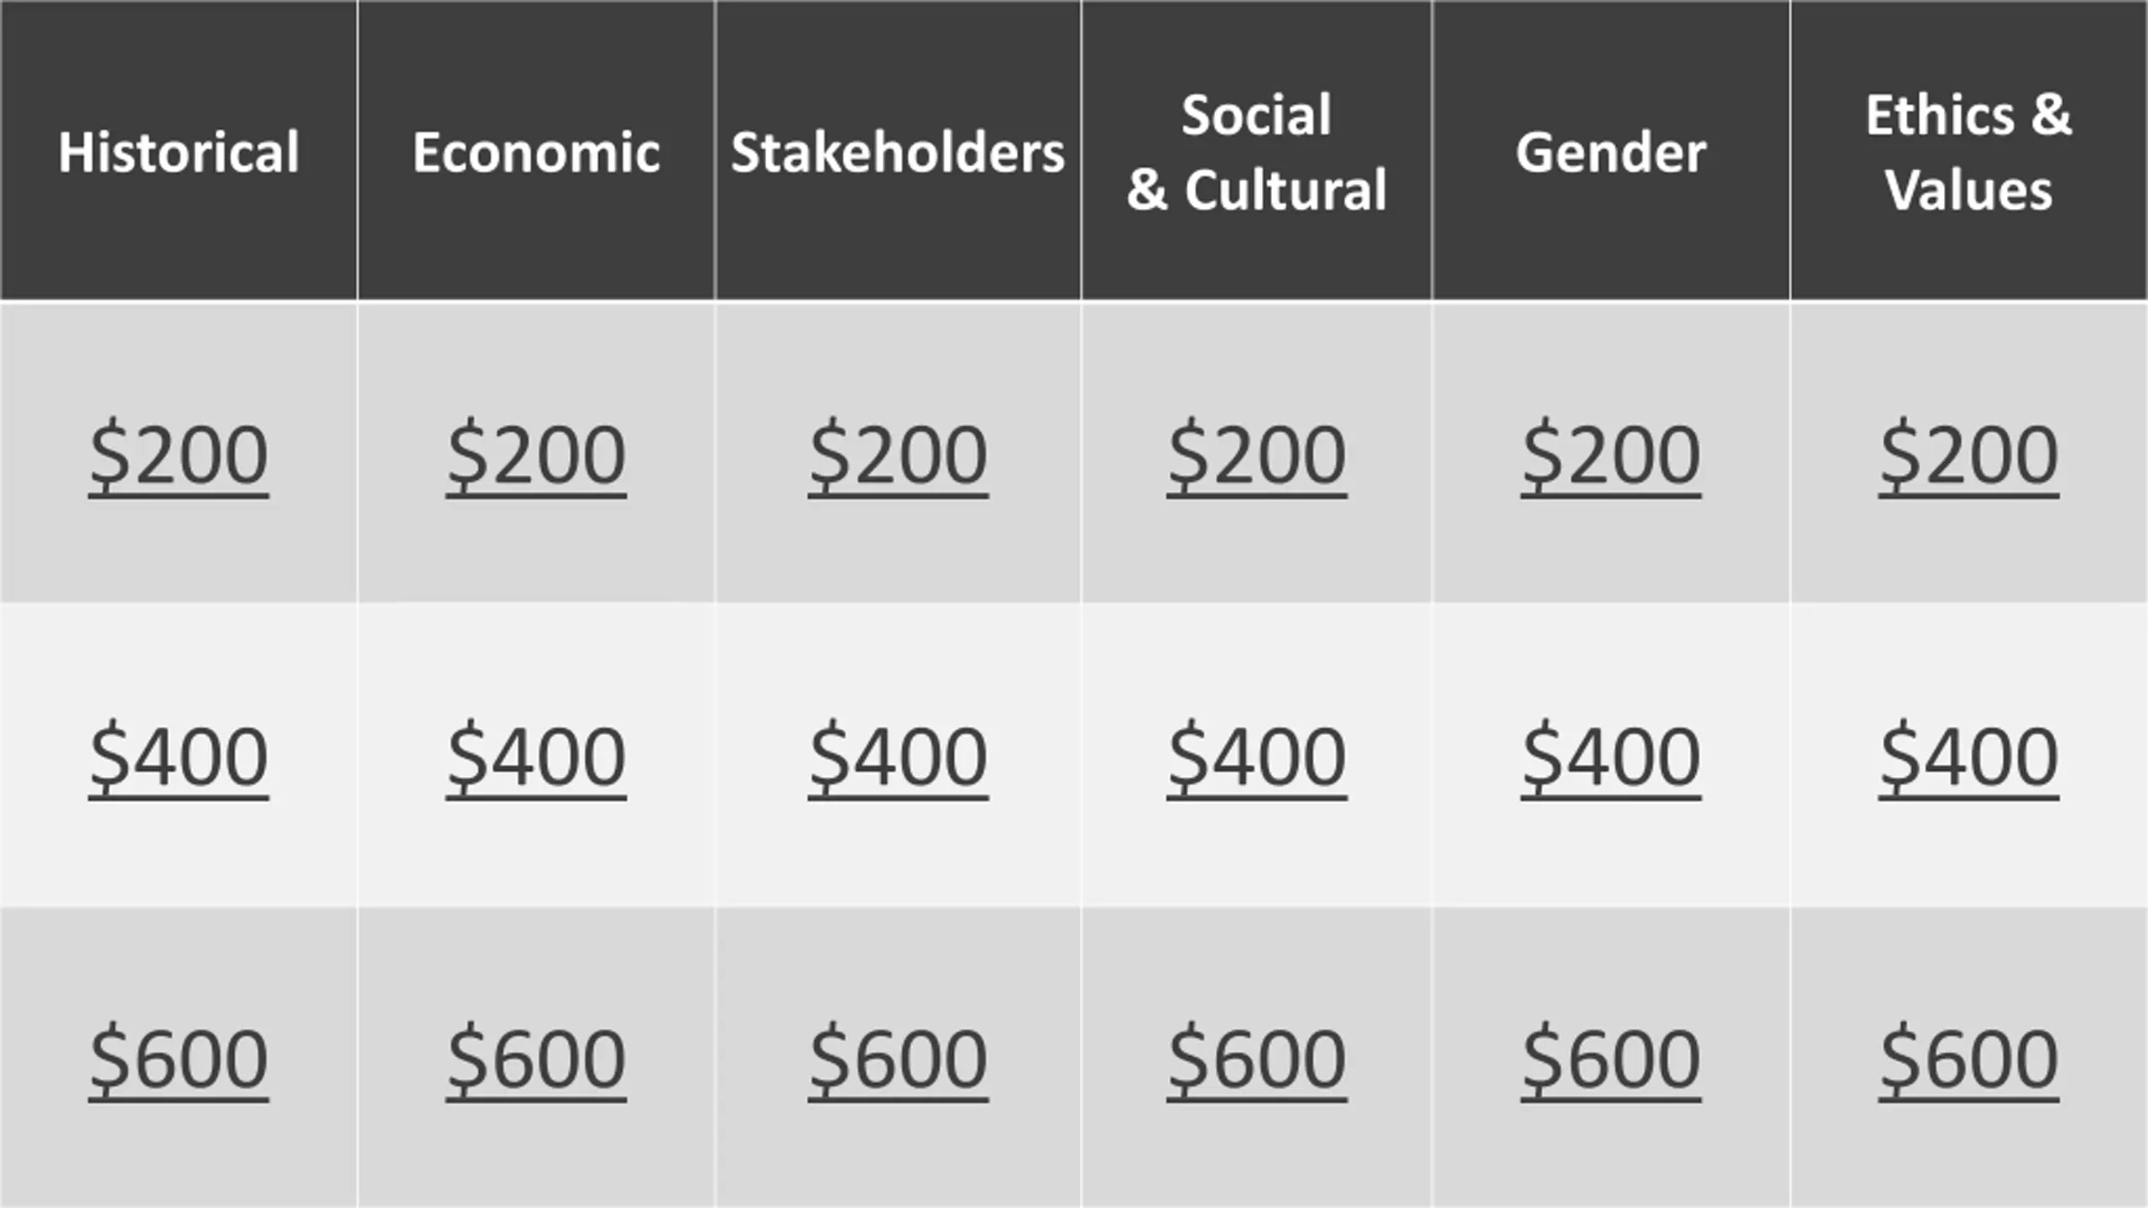
Task: Select the Historical $400 link
Action: coord(179,757)
